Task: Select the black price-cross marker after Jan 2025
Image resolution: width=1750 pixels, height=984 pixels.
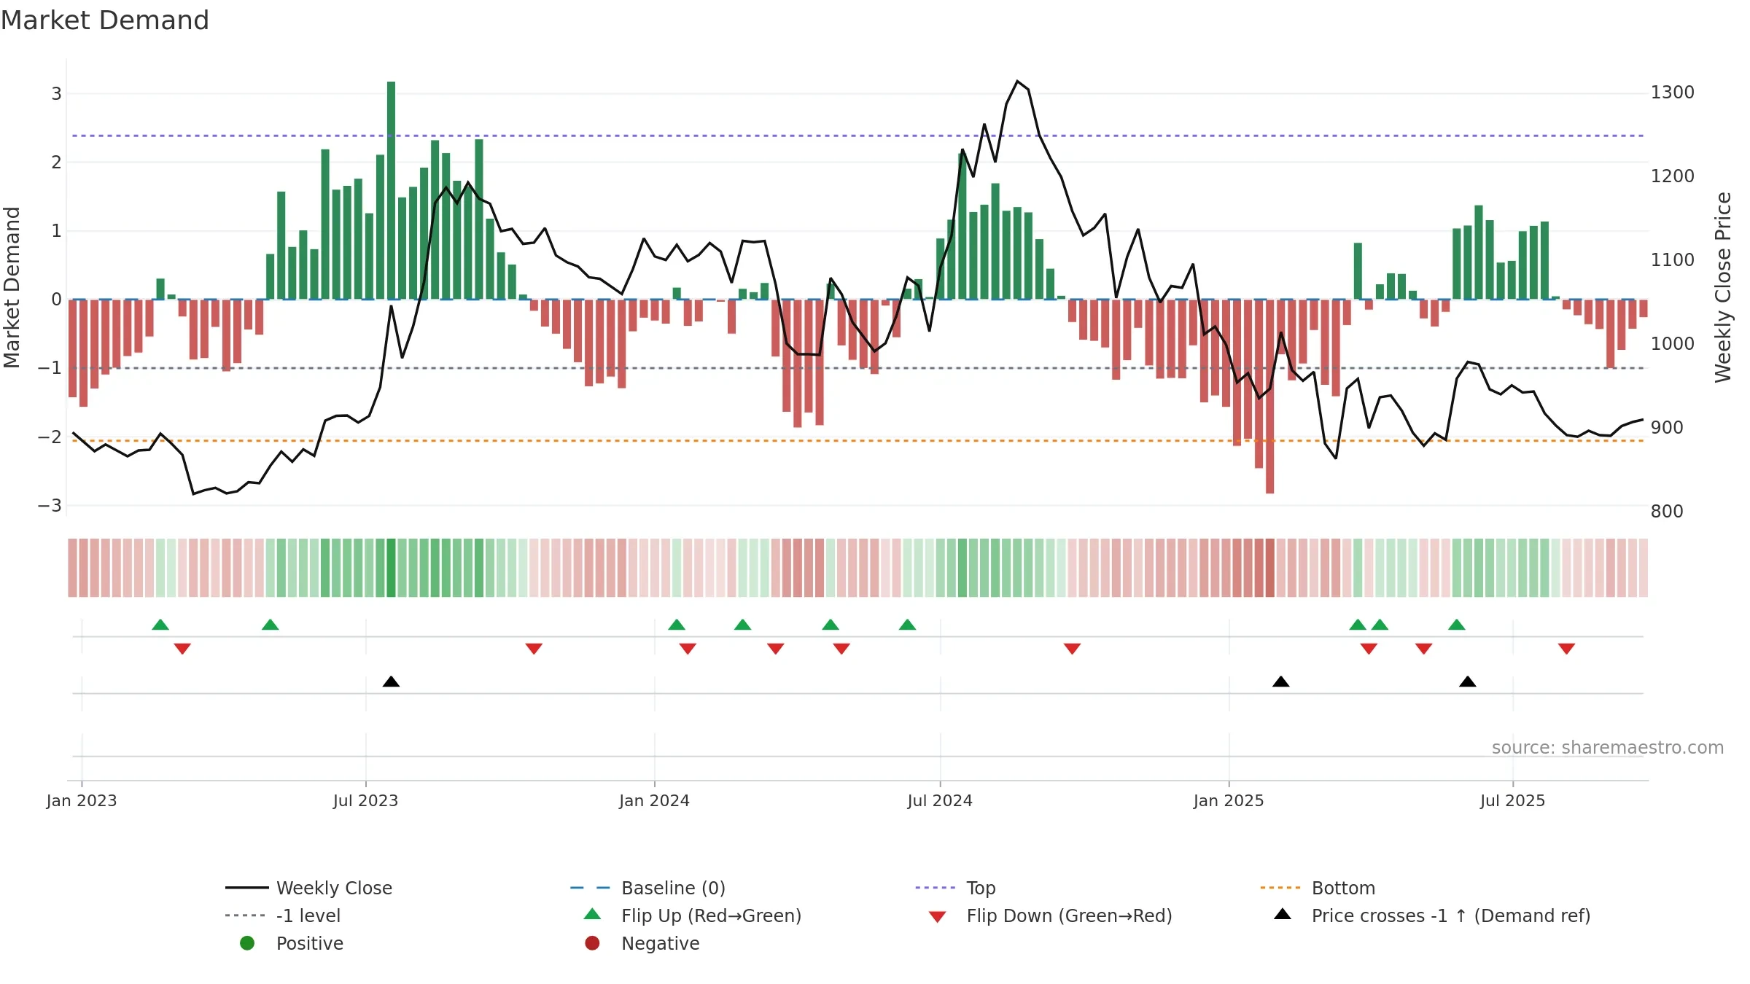Action: tap(1281, 682)
